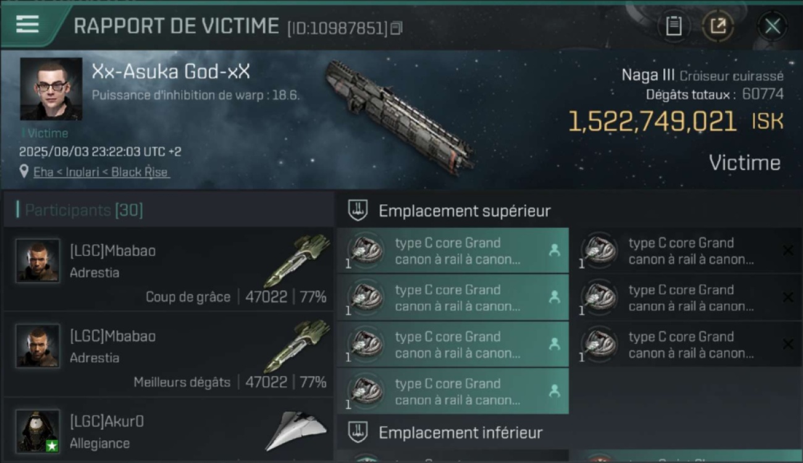Click the Allegiance ship icon
The width and height of the screenshot is (803, 463).
(296, 430)
